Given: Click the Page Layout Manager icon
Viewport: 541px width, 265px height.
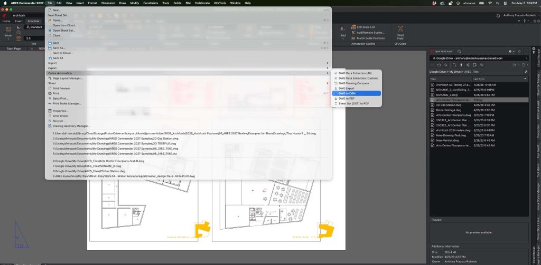Looking at the screenshot, I should [50, 78].
